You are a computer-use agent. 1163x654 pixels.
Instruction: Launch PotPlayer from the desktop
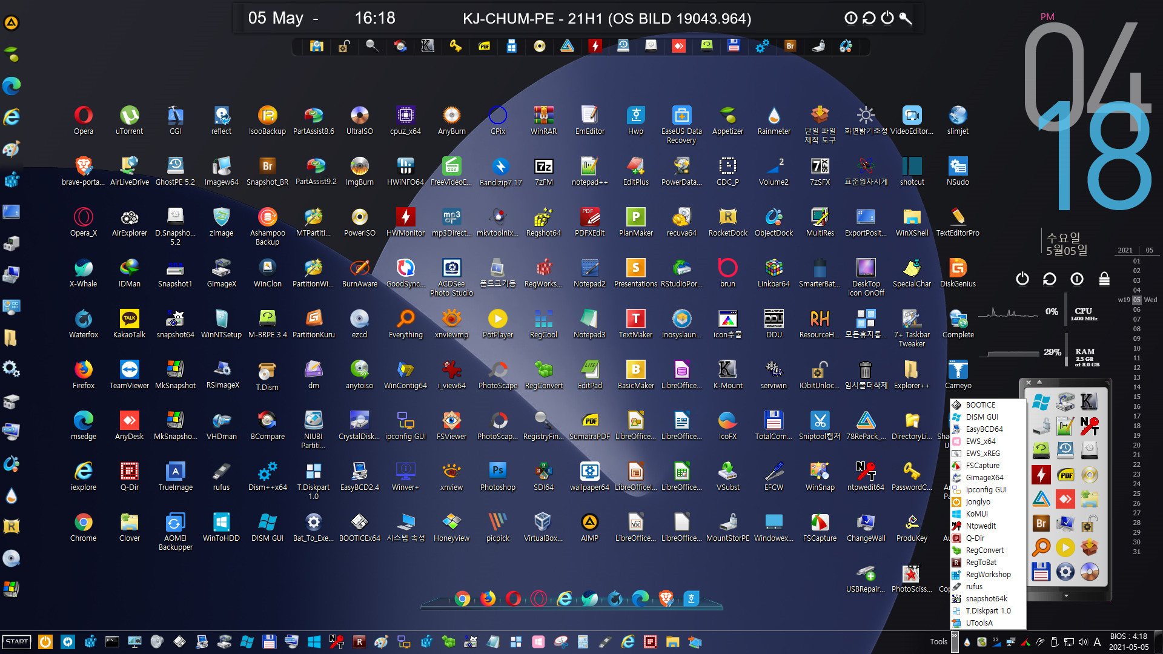coord(497,323)
